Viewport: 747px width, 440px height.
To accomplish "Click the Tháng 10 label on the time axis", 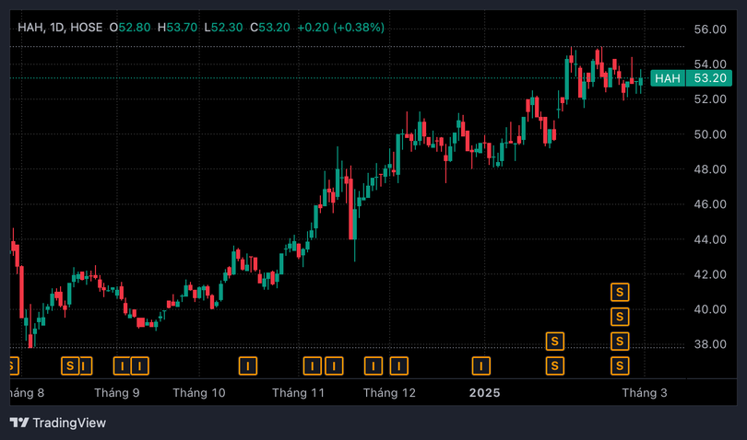I will coord(199,393).
